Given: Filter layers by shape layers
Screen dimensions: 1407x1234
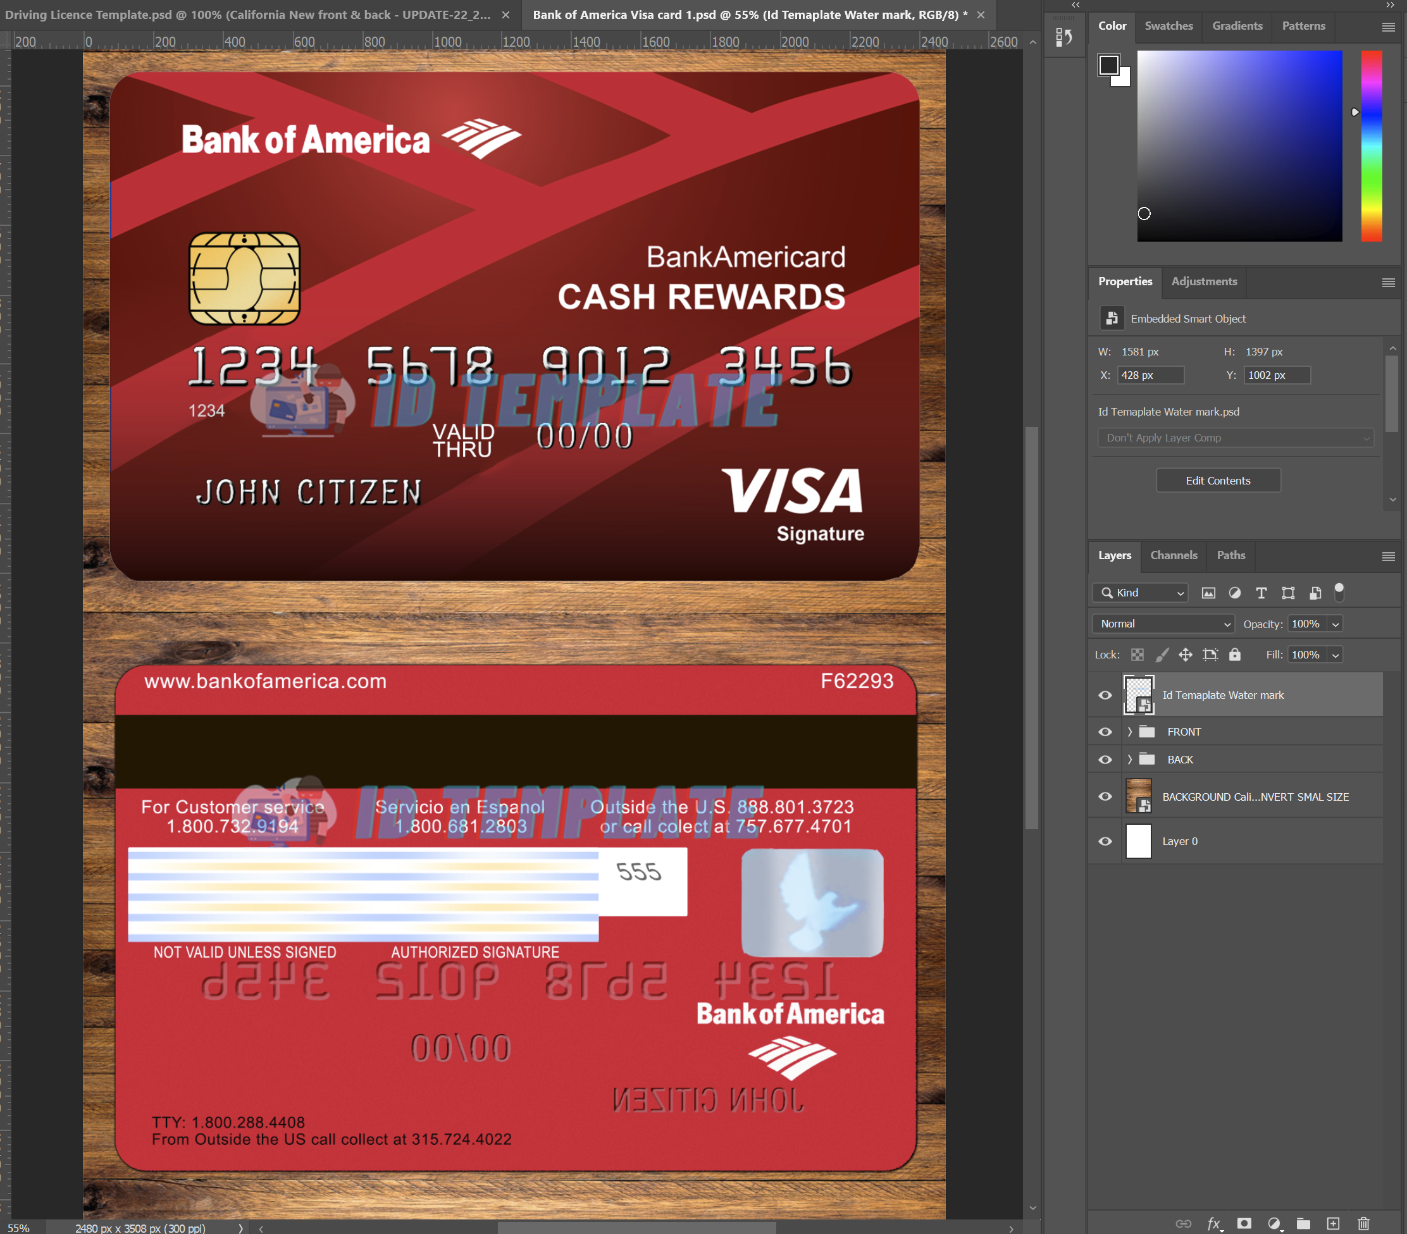Looking at the screenshot, I should tap(1288, 593).
